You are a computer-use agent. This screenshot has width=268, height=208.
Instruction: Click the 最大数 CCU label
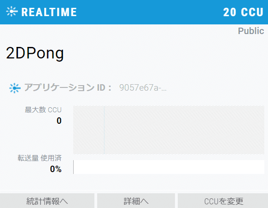tap(43, 110)
